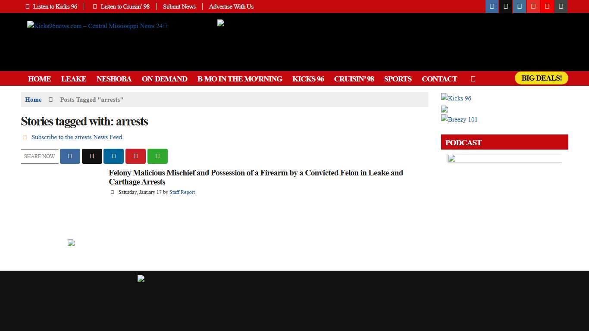The width and height of the screenshot is (589, 331).
Task: Open the search from the navigation bar
Action: click(x=473, y=79)
